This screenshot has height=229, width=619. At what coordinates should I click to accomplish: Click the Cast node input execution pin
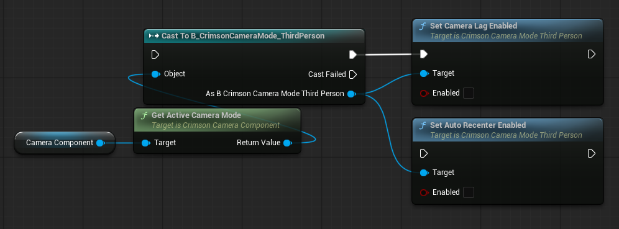(x=155, y=55)
